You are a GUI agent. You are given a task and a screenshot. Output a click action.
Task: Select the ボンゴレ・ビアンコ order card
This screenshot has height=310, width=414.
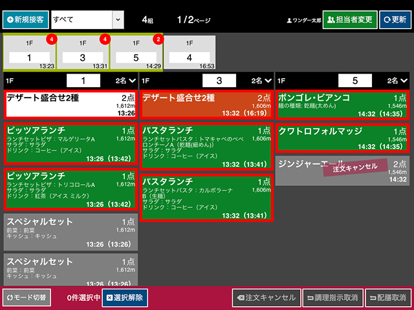tap(342, 104)
